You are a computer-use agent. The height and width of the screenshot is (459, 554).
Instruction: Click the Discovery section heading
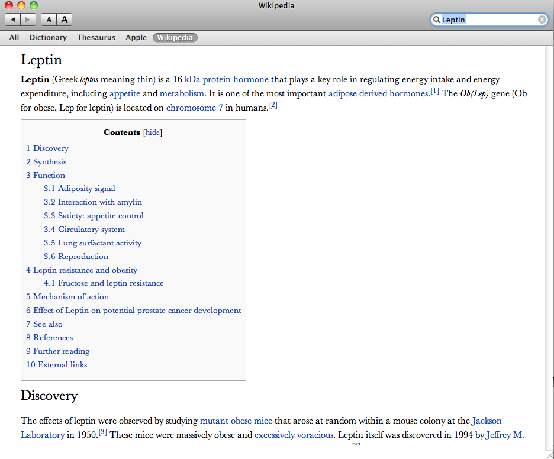coord(49,396)
